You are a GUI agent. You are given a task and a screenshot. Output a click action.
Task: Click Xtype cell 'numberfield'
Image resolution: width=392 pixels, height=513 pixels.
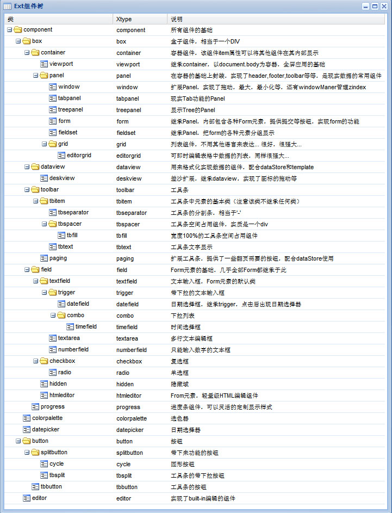coord(132,350)
